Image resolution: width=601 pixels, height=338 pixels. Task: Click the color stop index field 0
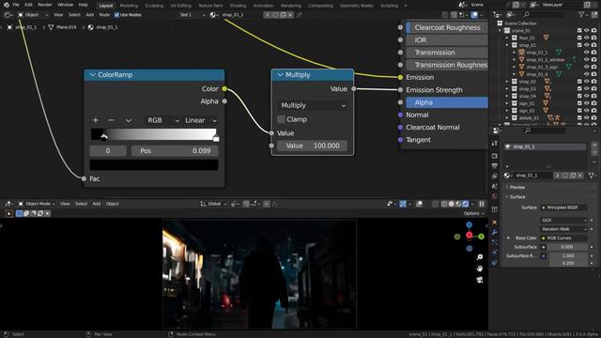pyautogui.click(x=108, y=151)
